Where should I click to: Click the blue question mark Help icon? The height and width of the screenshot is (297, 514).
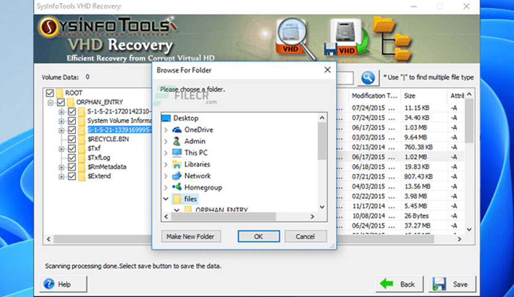49,284
